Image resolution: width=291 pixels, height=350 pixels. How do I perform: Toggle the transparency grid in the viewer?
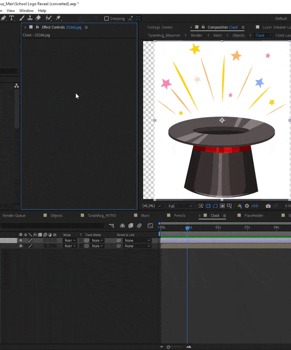(208, 206)
